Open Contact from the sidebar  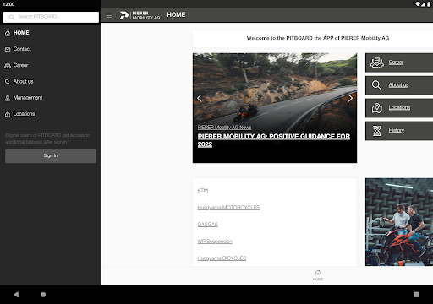[x=22, y=49]
